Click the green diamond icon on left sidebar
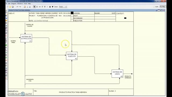Viewport: 172px width, 97px height. 6,45
